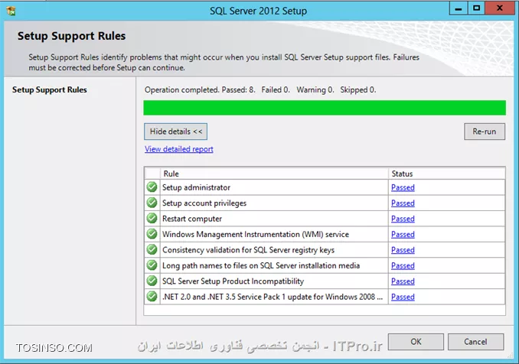Open the View detailed report link
Screen dimensions: 519x364
pyautogui.click(x=178, y=149)
